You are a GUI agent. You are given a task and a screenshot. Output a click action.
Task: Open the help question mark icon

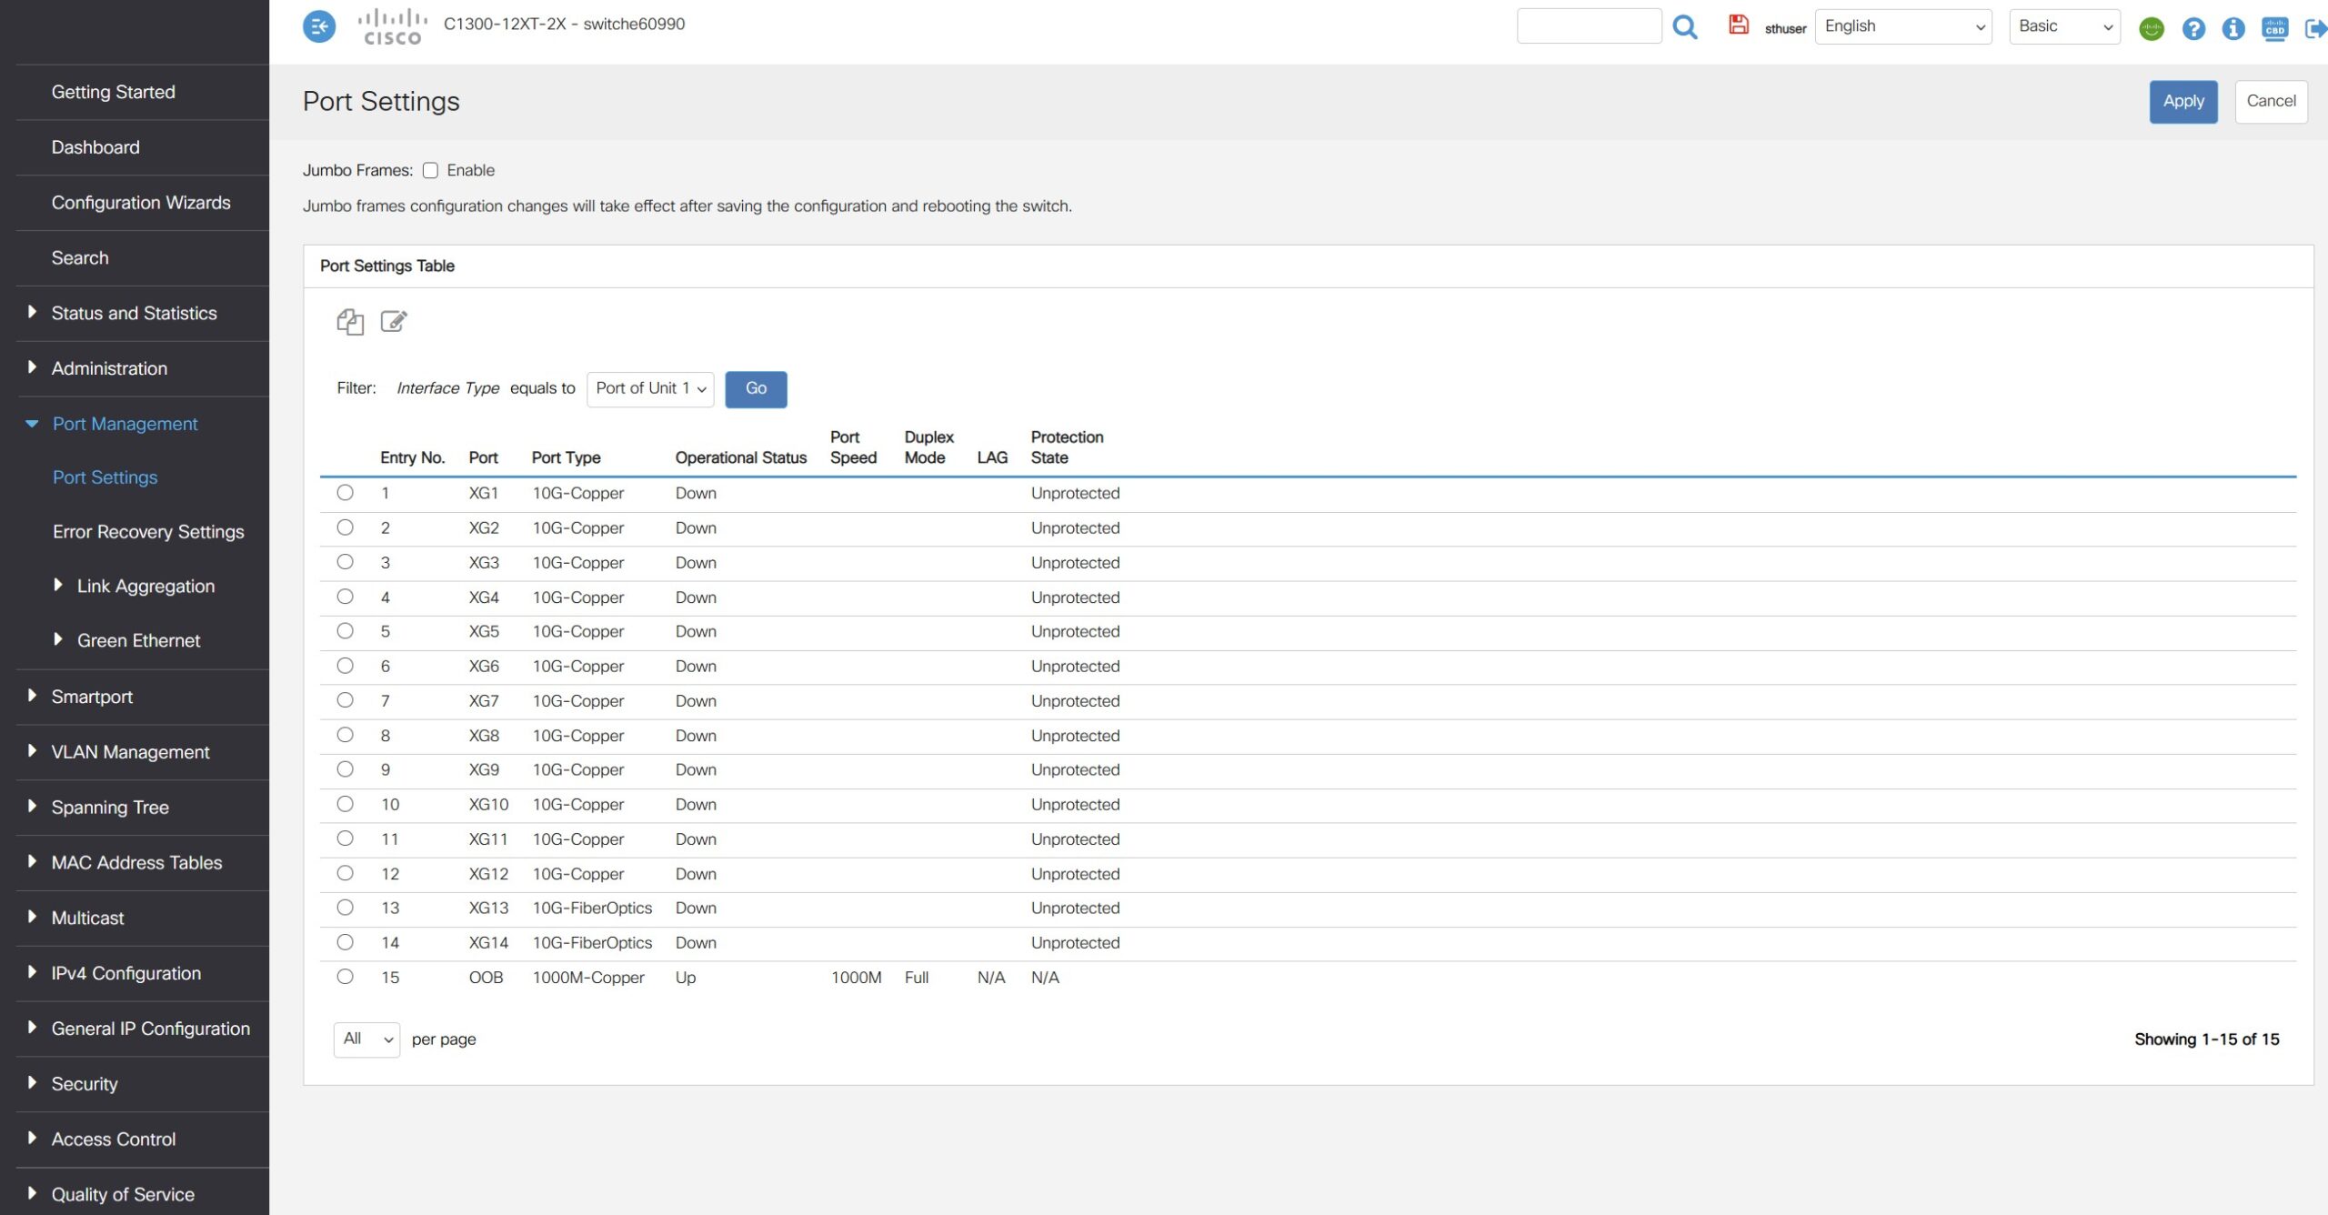(x=2193, y=29)
